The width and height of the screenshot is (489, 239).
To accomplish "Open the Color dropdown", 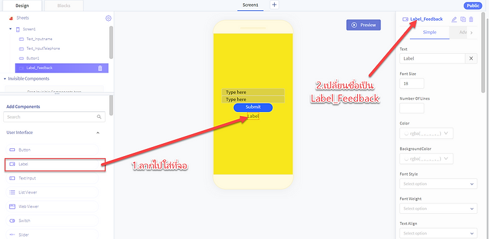I will 426,133.
